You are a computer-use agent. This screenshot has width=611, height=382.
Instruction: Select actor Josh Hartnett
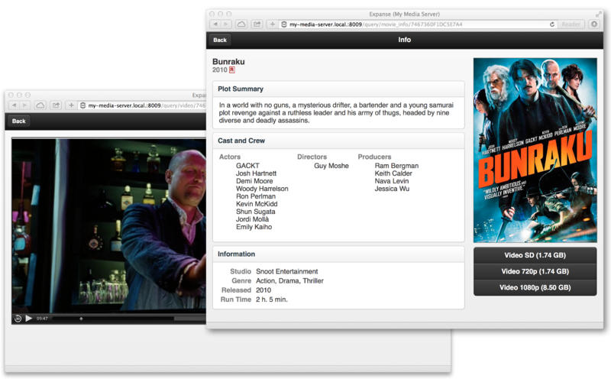[x=256, y=173]
